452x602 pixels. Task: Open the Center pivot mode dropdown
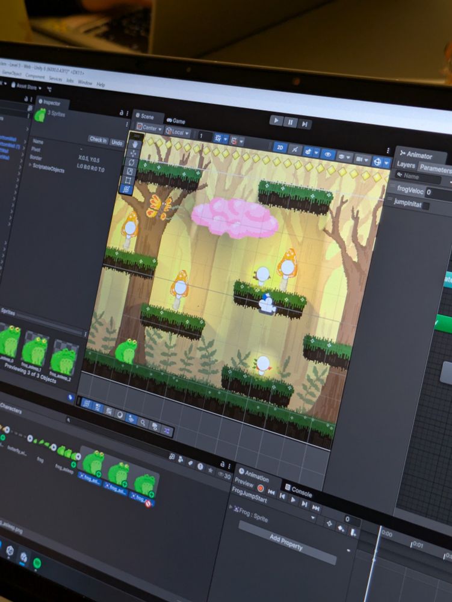[x=149, y=128]
